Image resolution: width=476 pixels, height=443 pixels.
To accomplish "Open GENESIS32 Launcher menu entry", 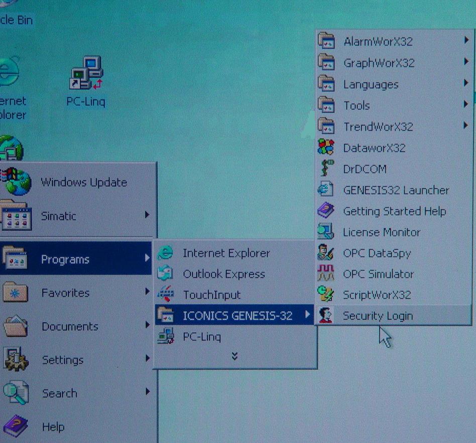I will point(394,190).
